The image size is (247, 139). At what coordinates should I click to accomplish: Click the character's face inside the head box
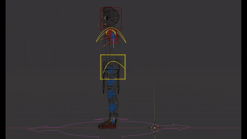click(106, 20)
